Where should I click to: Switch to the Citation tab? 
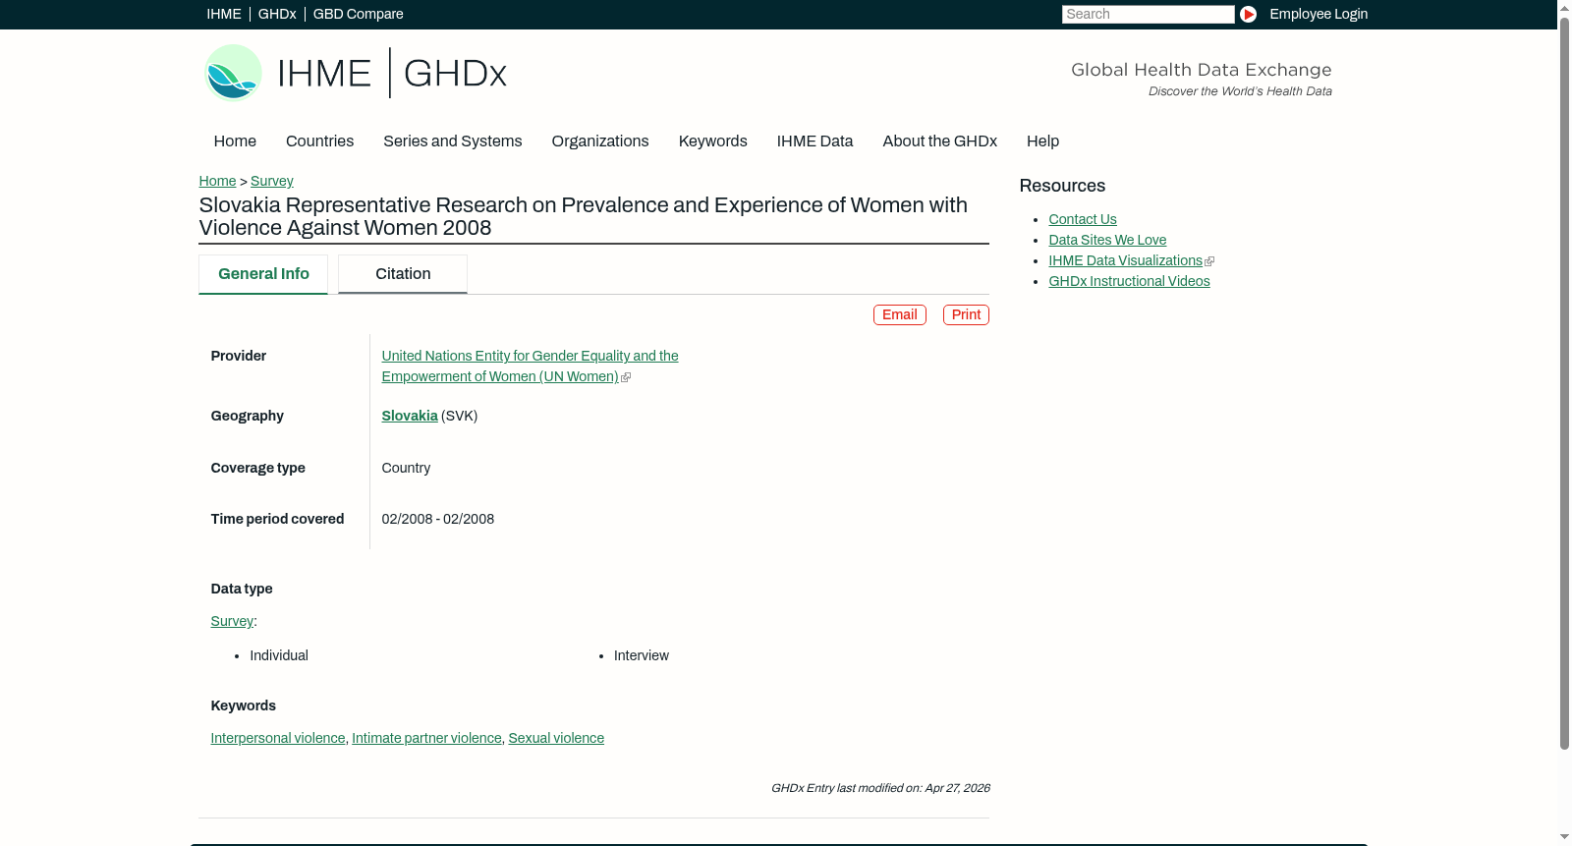coord(403,274)
